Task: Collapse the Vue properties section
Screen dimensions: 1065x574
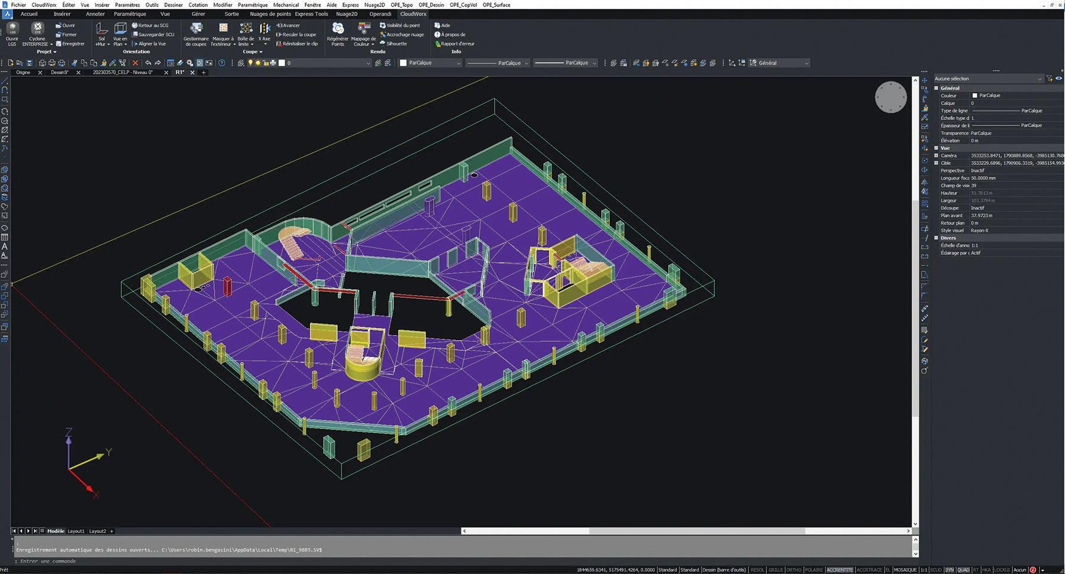Action: (x=937, y=148)
